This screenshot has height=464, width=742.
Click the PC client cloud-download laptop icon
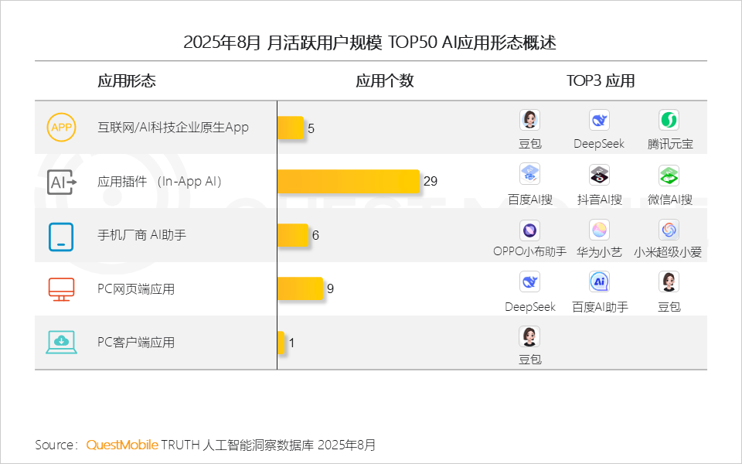pos(61,343)
